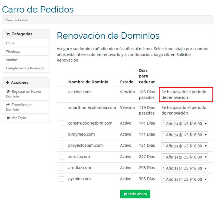218x200 pixels.
Task: Click the pycbim.com domain text
Action: 79,179
